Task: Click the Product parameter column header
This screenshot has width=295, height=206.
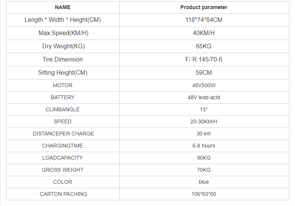Action: click(x=204, y=7)
